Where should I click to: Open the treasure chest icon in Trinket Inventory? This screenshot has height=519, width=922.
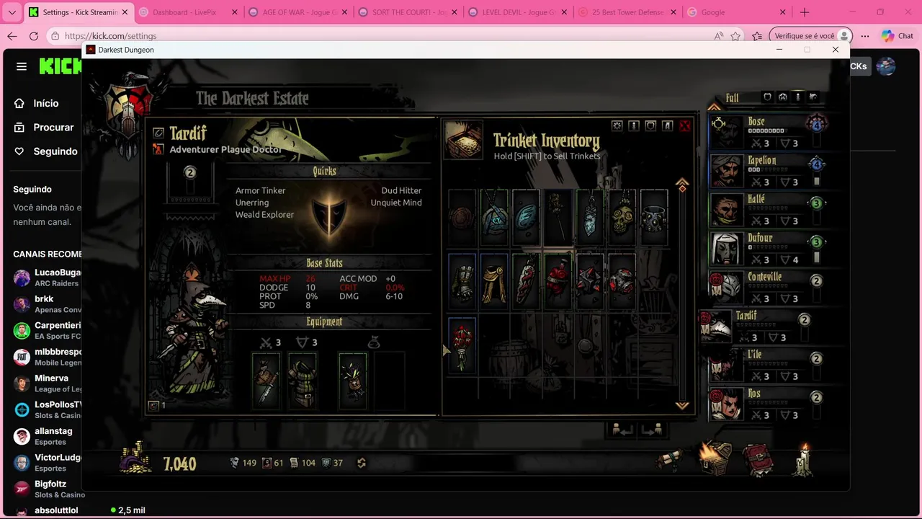(x=463, y=139)
